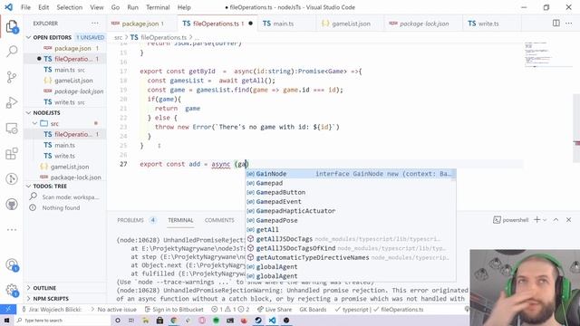The image size is (580, 326).
Task: Select GamepadButton autocomplete suggestion
Action: tap(351, 192)
